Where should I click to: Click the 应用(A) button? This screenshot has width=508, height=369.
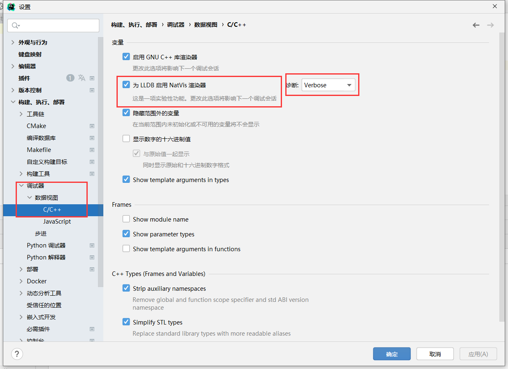coord(478,354)
